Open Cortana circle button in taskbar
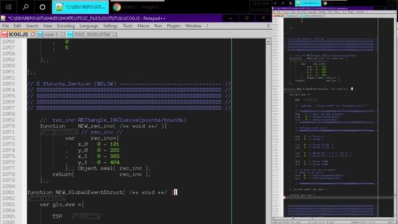The width and height of the screenshot is (398, 224). (42, 7)
